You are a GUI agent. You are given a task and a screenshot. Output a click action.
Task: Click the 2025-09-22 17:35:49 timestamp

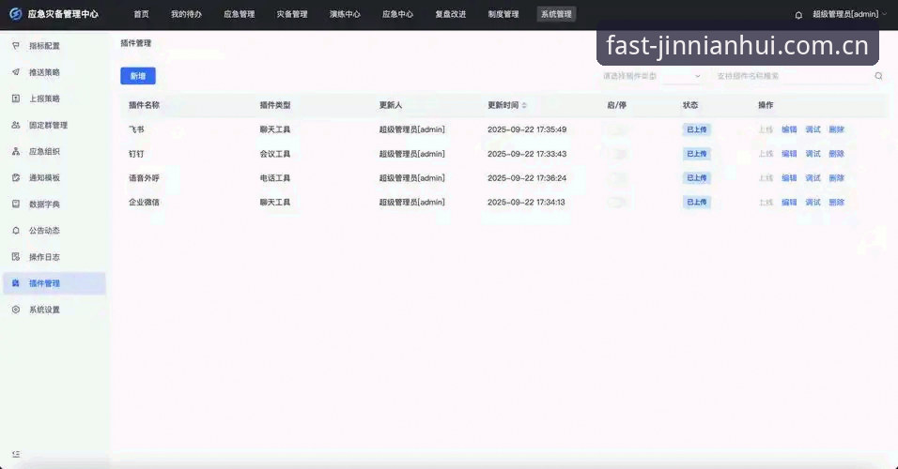pos(527,129)
